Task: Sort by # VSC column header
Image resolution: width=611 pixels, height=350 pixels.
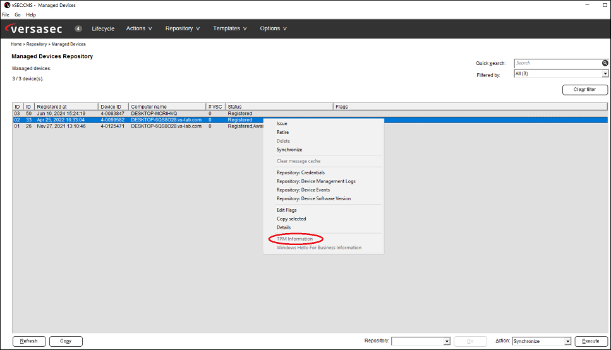Action: pyautogui.click(x=215, y=107)
